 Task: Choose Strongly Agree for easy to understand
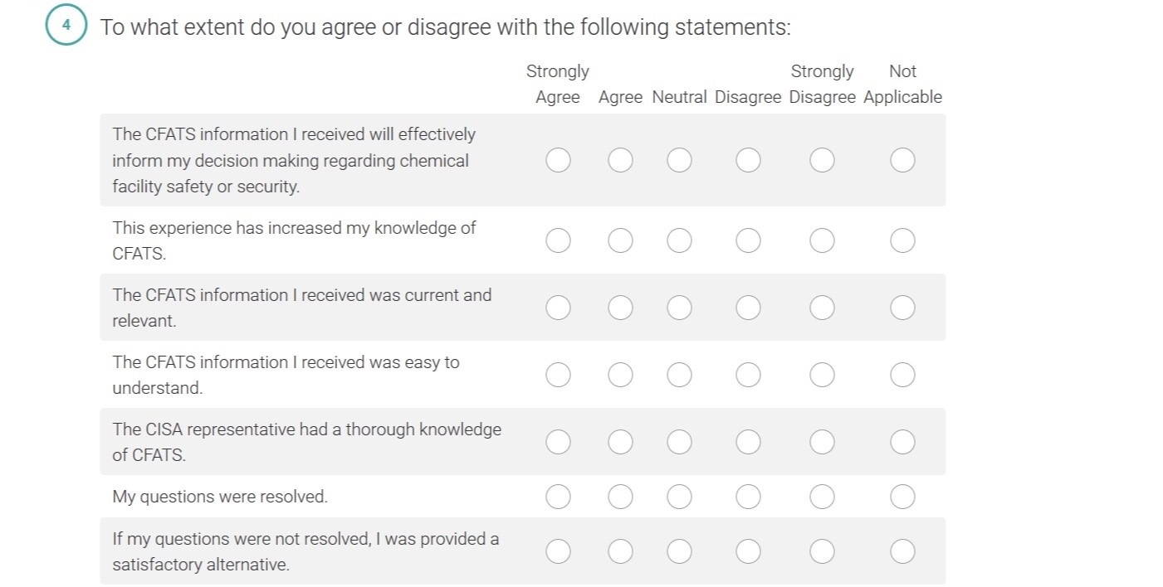[x=558, y=375]
